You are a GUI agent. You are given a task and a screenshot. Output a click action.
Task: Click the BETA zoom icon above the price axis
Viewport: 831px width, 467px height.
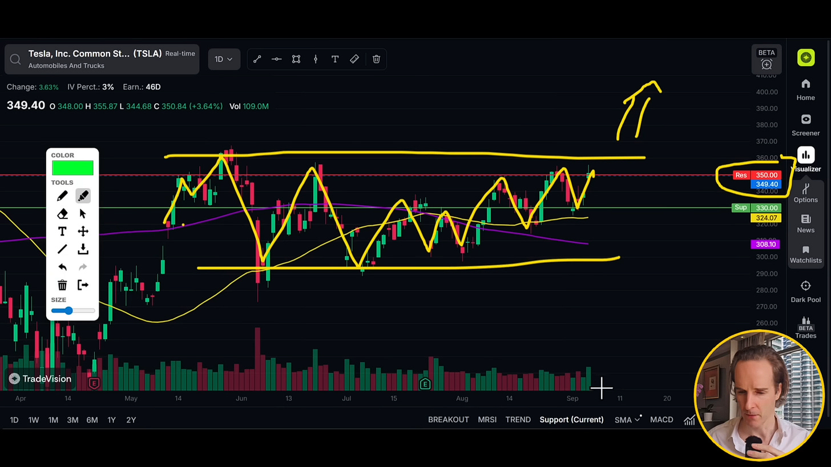(767, 59)
